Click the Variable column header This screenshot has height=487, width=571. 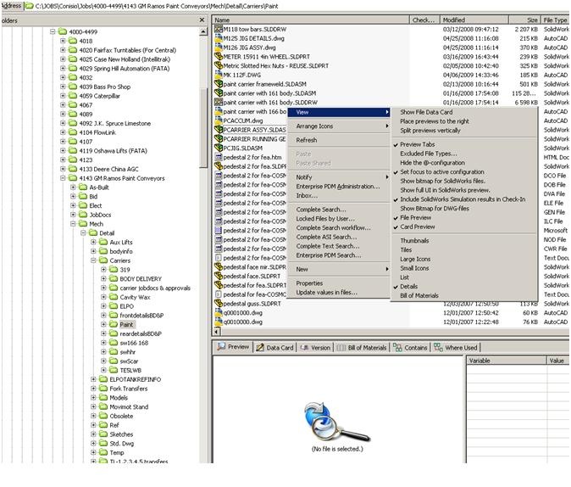coord(507,360)
